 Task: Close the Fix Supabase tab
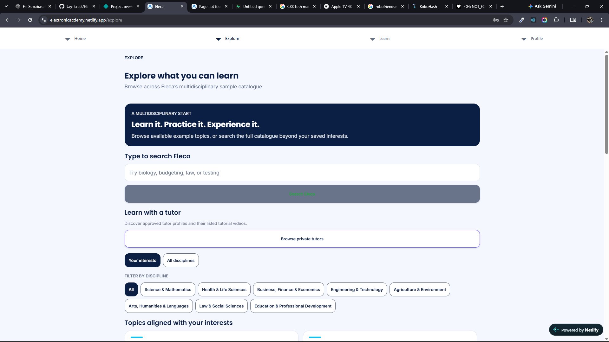click(x=50, y=6)
